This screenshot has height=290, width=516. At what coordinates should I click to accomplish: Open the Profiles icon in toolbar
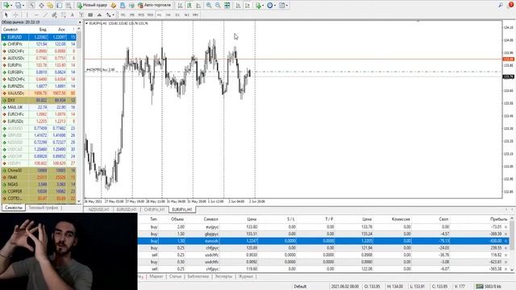[18, 6]
